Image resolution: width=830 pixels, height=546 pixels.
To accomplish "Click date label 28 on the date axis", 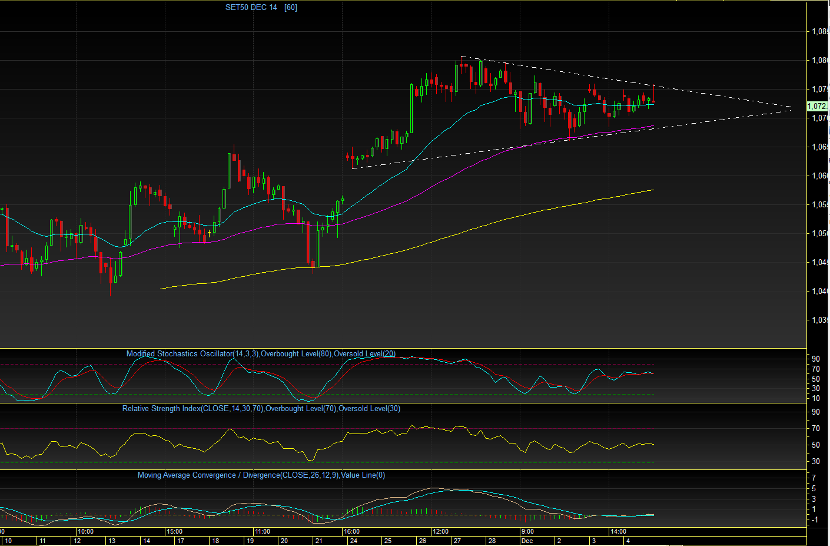I will [492, 541].
